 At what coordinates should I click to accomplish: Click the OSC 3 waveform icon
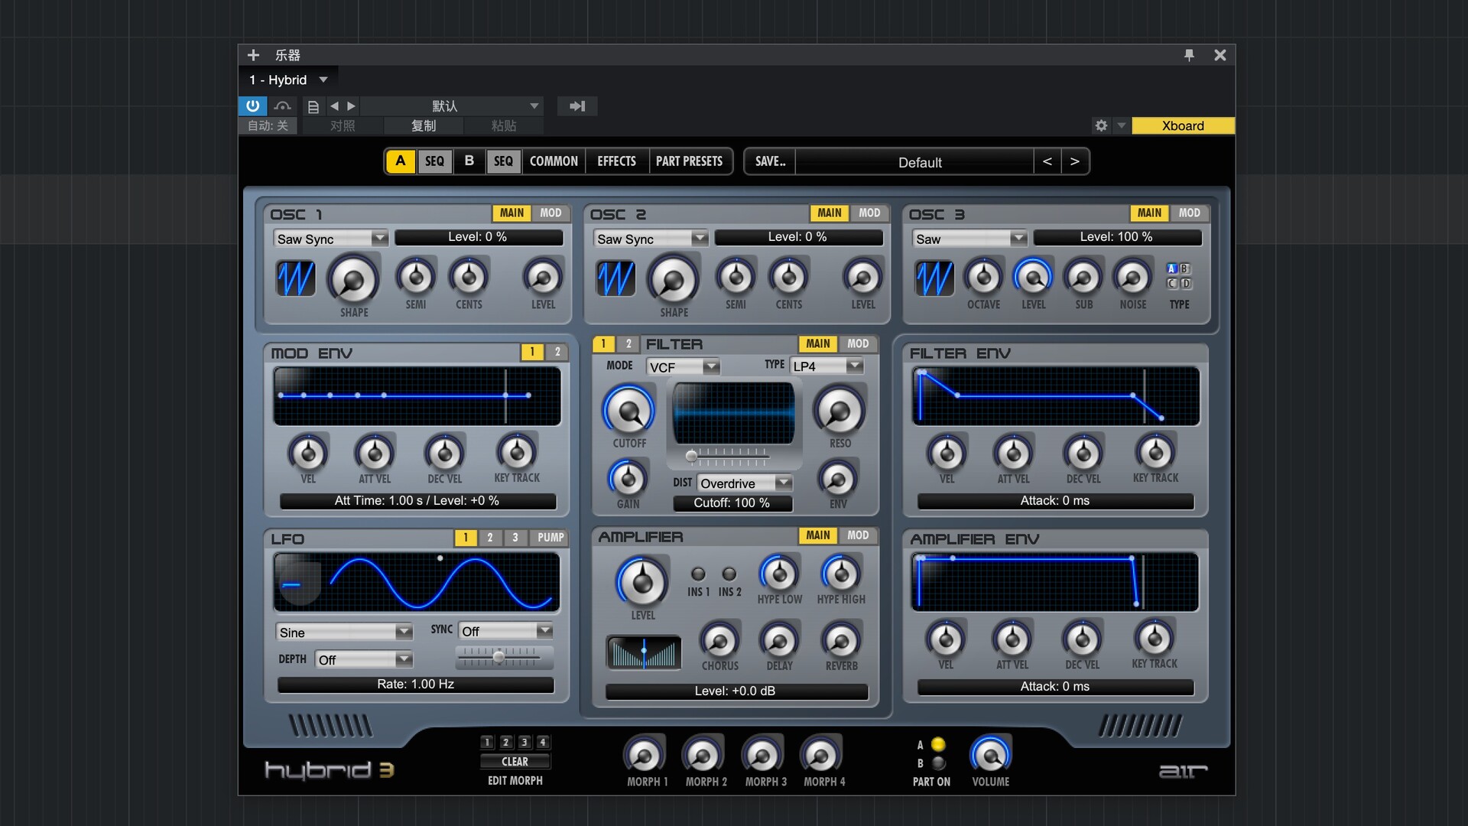(x=934, y=278)
